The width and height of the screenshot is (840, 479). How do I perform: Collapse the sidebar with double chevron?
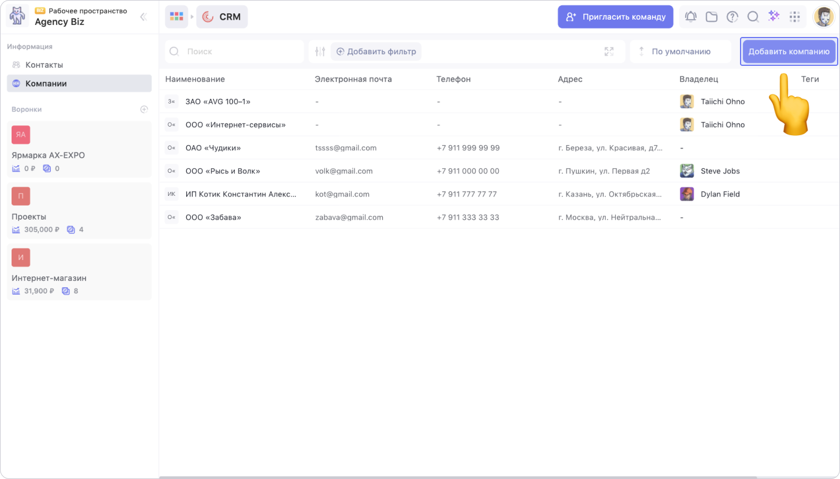tap(143, 17)
